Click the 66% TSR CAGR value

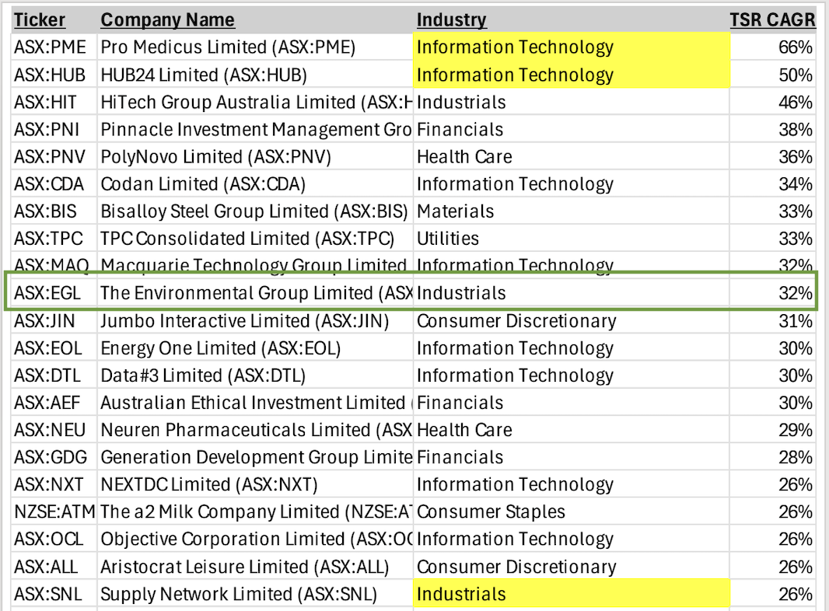795,47
